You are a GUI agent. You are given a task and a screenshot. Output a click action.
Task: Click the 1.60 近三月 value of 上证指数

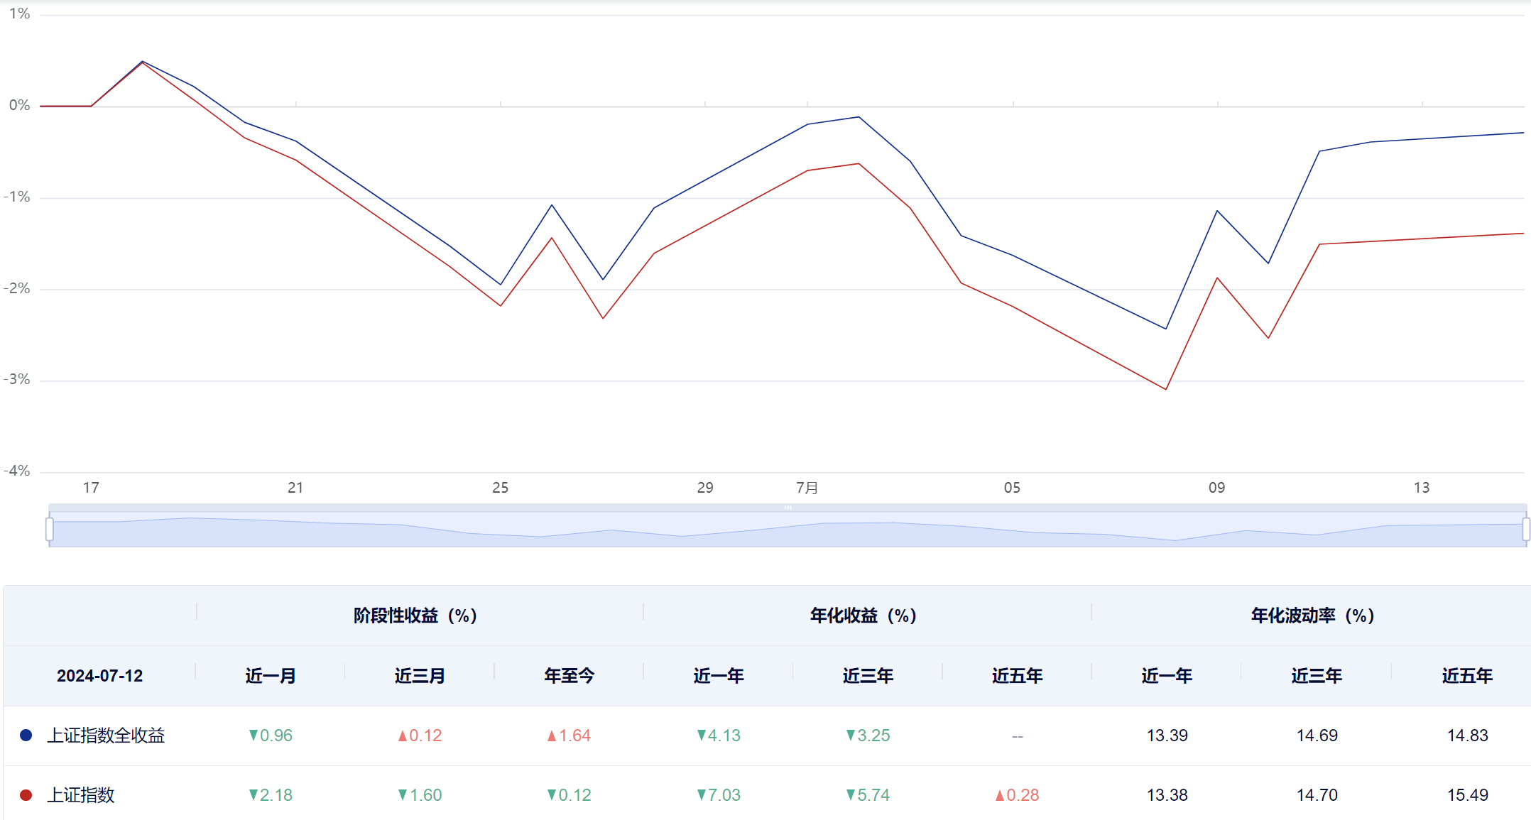pyautogui.click(x=420, y=795)
